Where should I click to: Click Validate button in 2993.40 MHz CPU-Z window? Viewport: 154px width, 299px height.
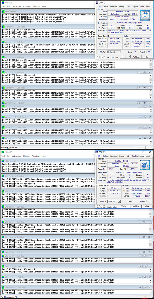tap(136, 206)
